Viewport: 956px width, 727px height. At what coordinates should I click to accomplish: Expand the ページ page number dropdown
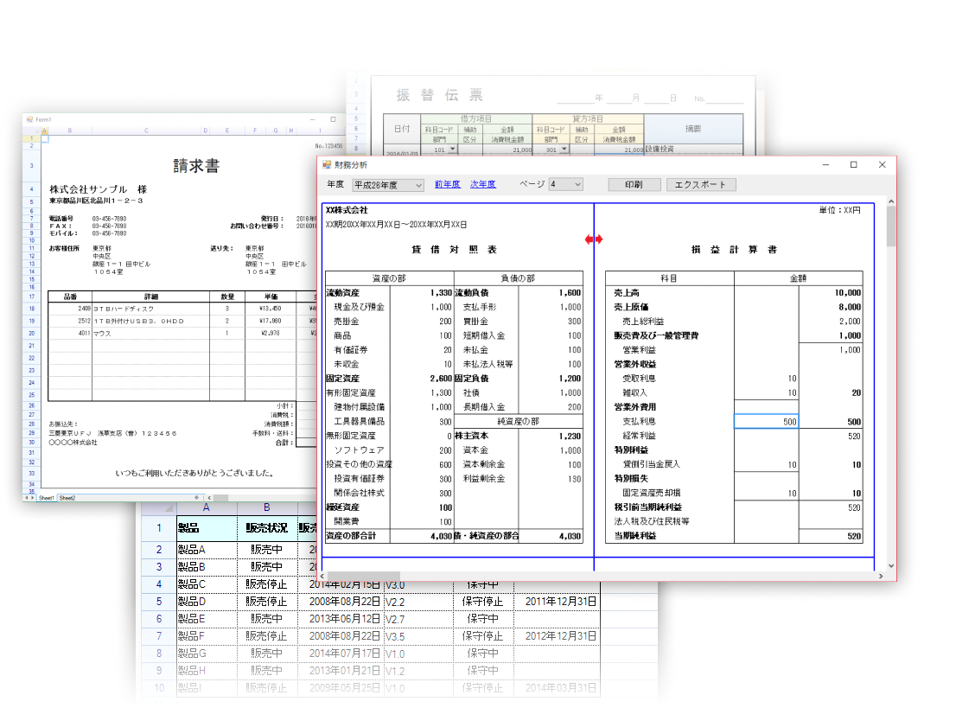point(577,185)
